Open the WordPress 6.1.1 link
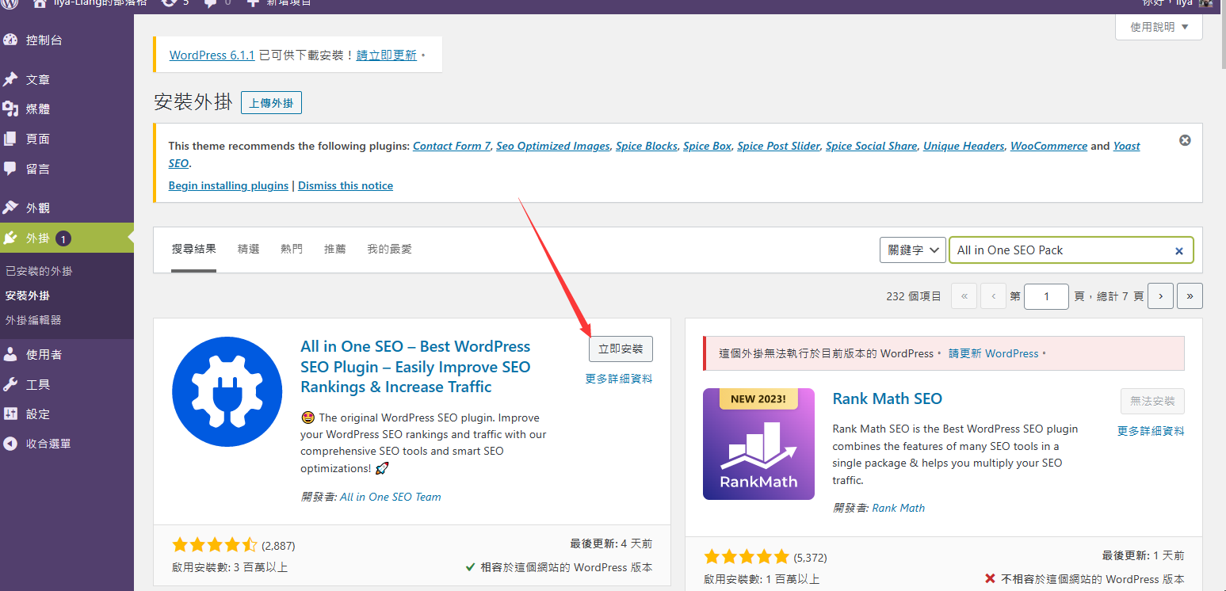Viewport: 1226px width, 591px height. pos(212,55)
